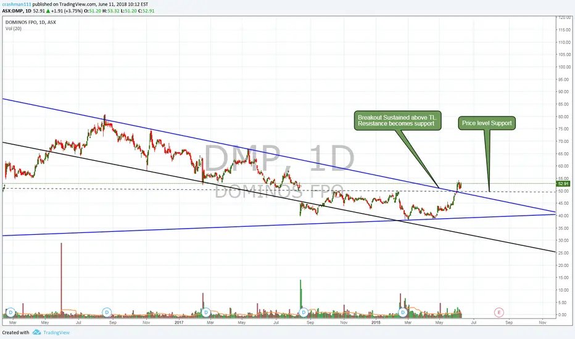Open the third D dividend marker
Screen dimensions: 575x339
(205, 312)
